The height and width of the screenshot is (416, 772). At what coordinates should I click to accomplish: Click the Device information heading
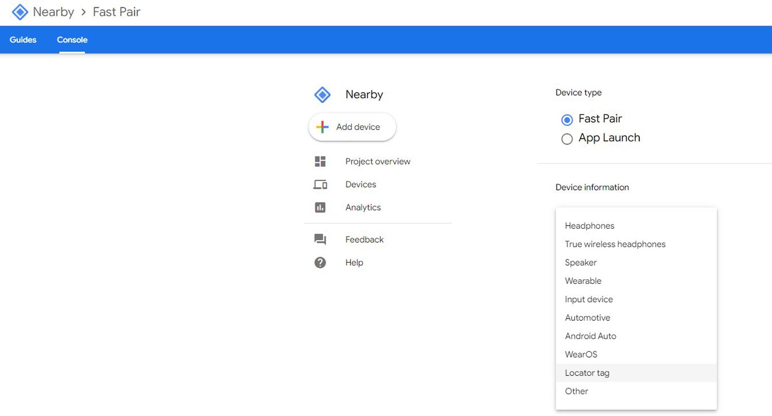pos(592,187)
